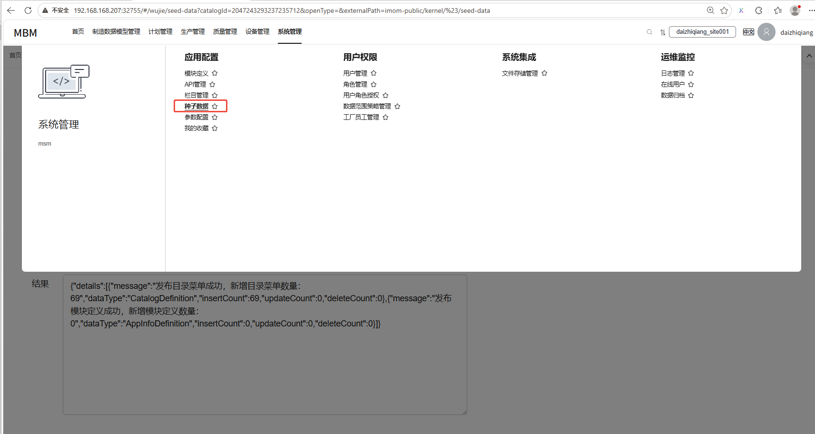Toggle star beside 我的收藏
Screen dimensions: 815x434
click(x=215, y=128)
